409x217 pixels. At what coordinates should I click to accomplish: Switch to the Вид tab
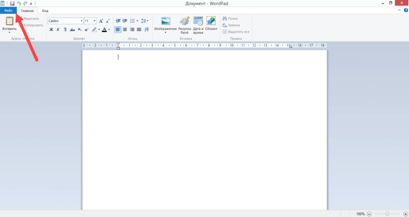[x=45, y=11]
